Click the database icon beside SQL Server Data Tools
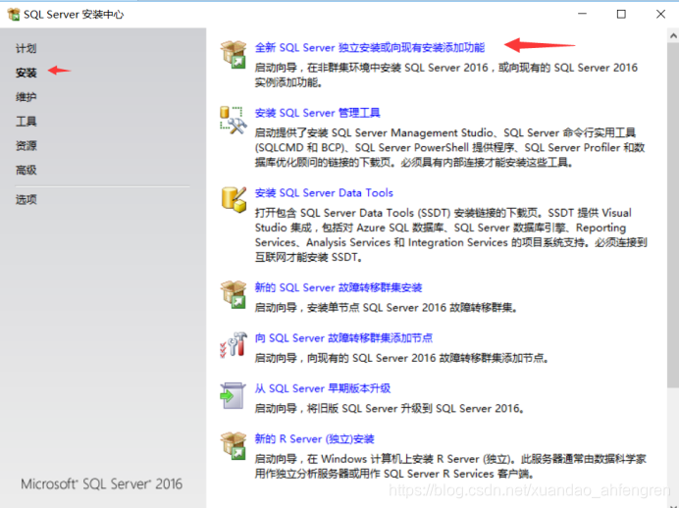Image resolution: width=679 pixels, height=508 pixels. coord(234,199)
